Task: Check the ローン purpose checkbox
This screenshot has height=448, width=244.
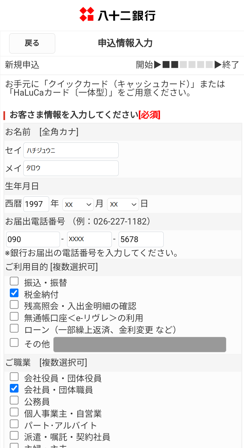Action: click(14, 328)
